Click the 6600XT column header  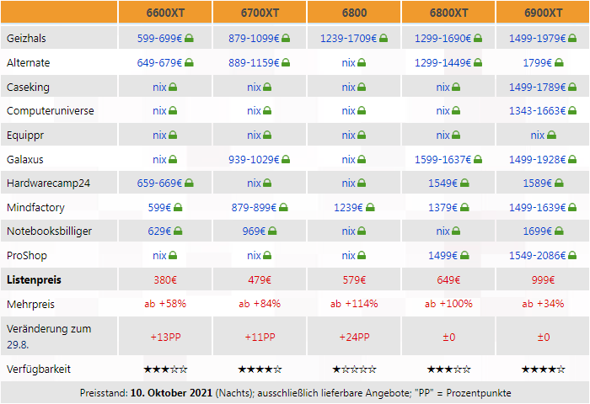(x=165, y=13)
